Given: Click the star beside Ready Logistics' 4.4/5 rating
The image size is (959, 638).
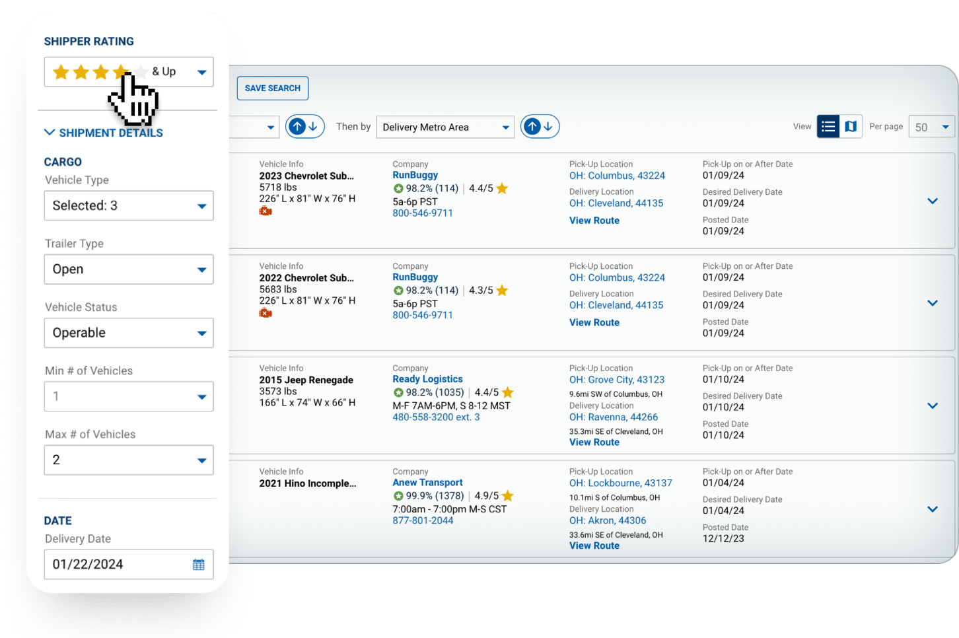Looking at the screenshot, I should pyautogui.click(x=508, y=392).
